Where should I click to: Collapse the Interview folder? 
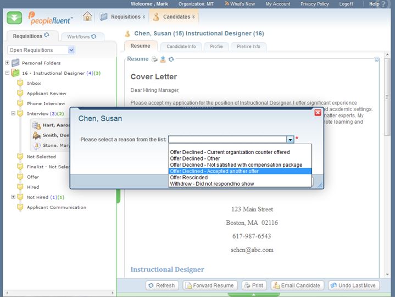pyautogui.click(x=13, y=113)
